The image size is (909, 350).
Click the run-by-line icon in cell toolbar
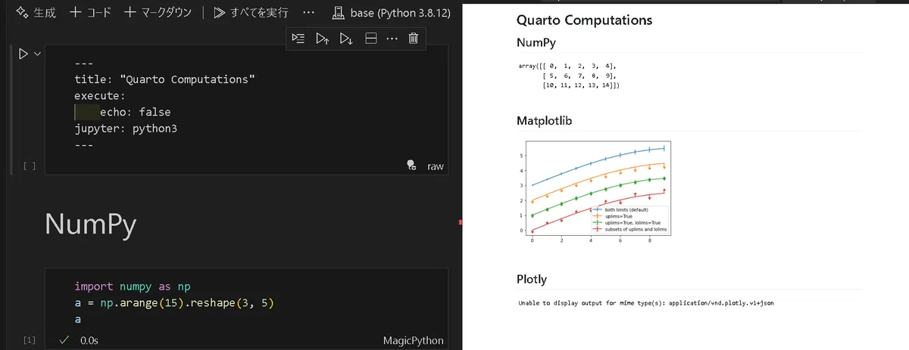click(x=298, y=39)
